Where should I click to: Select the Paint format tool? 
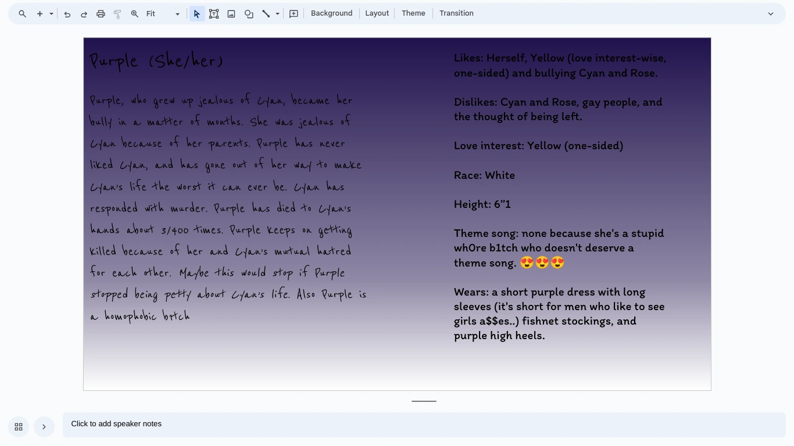pyautogui.click(x=117, y=13)
